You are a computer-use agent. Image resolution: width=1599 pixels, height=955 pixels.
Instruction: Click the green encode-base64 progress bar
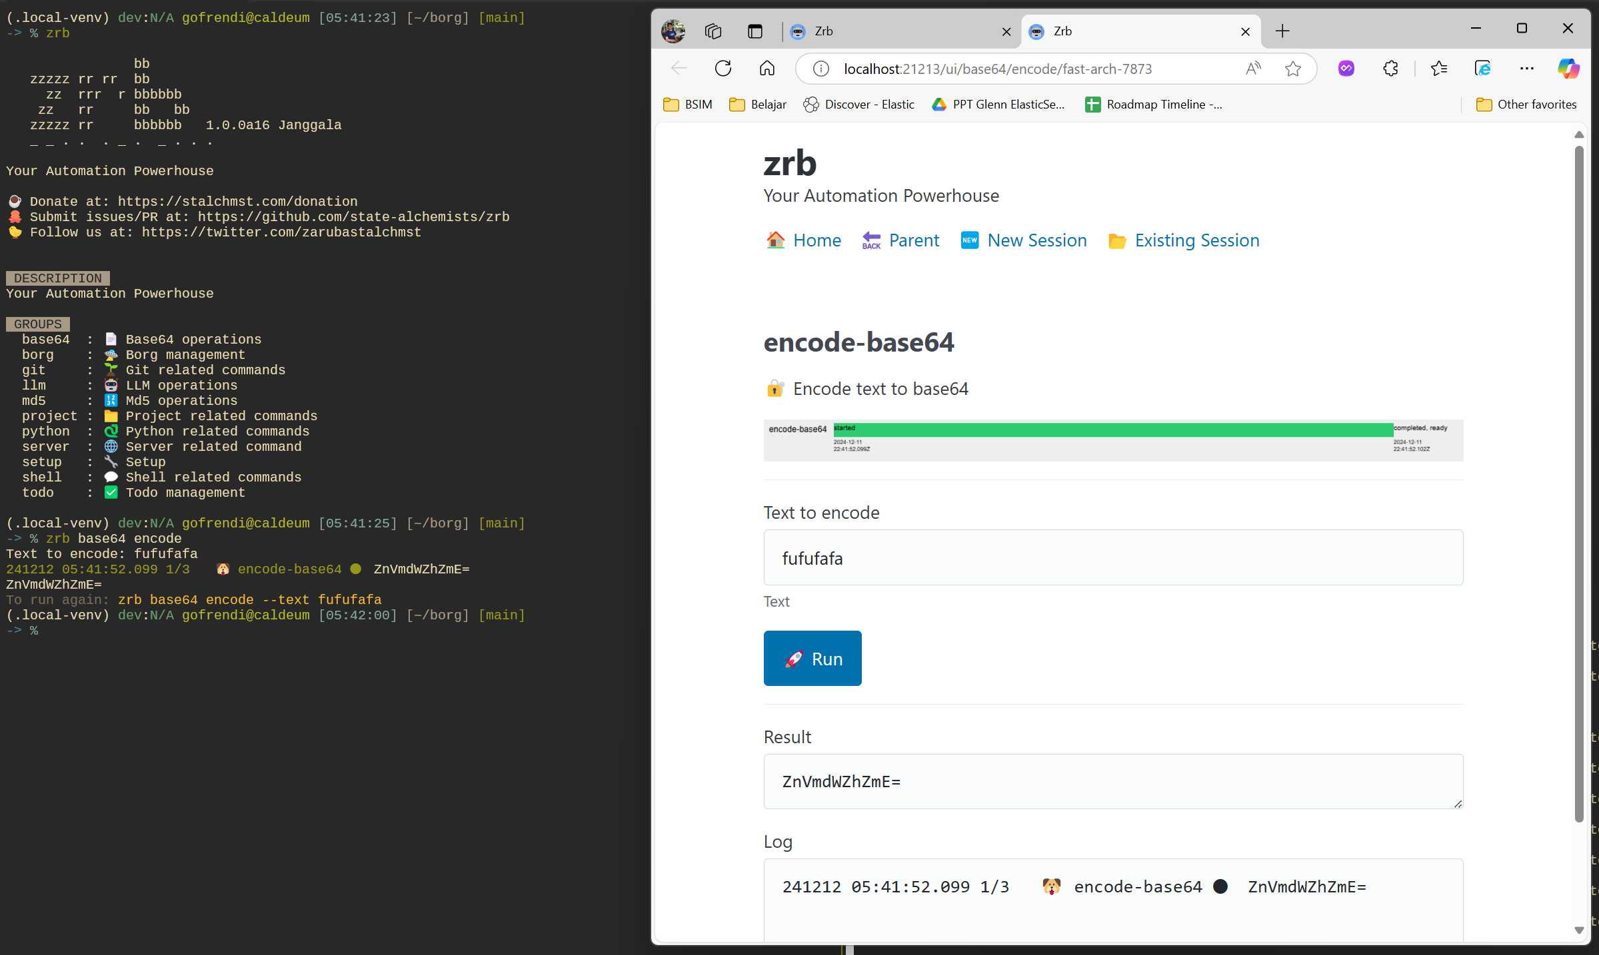(1112, 430)
